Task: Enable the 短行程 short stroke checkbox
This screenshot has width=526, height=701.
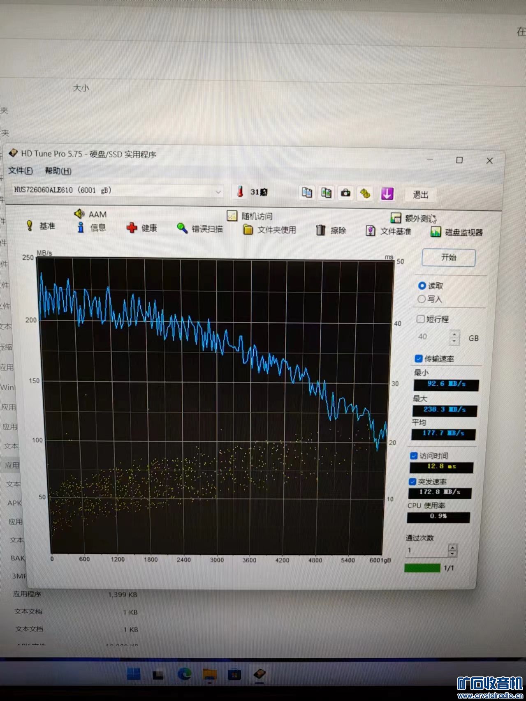Action: [x=420, y=319]
